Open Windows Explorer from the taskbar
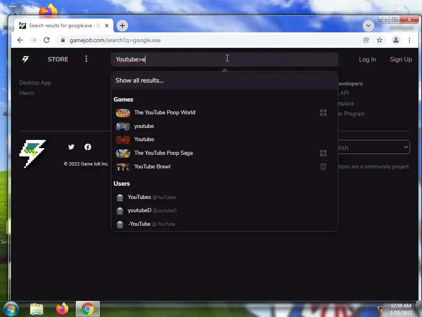422x317 pixels. pyautogui.click(x=37, y=309)
